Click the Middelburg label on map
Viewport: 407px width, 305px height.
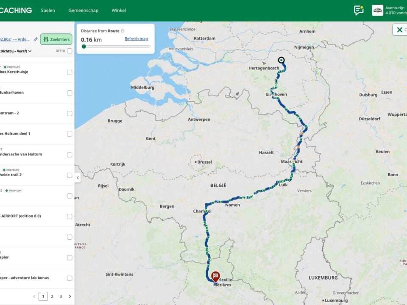142,87
